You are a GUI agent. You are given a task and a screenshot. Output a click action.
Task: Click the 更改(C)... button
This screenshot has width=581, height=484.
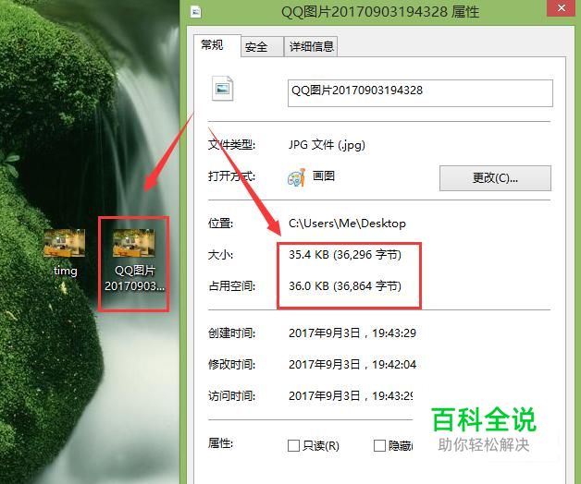click(x=495, y=178)
